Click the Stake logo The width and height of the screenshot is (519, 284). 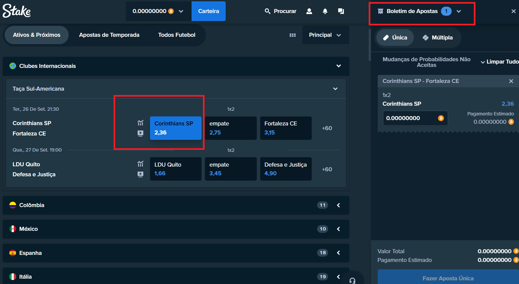coord(17,11)
